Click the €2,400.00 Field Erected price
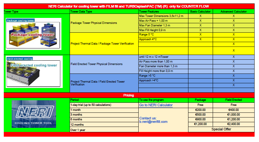This screenshot has height=142, width=259. tap(233, 124)
